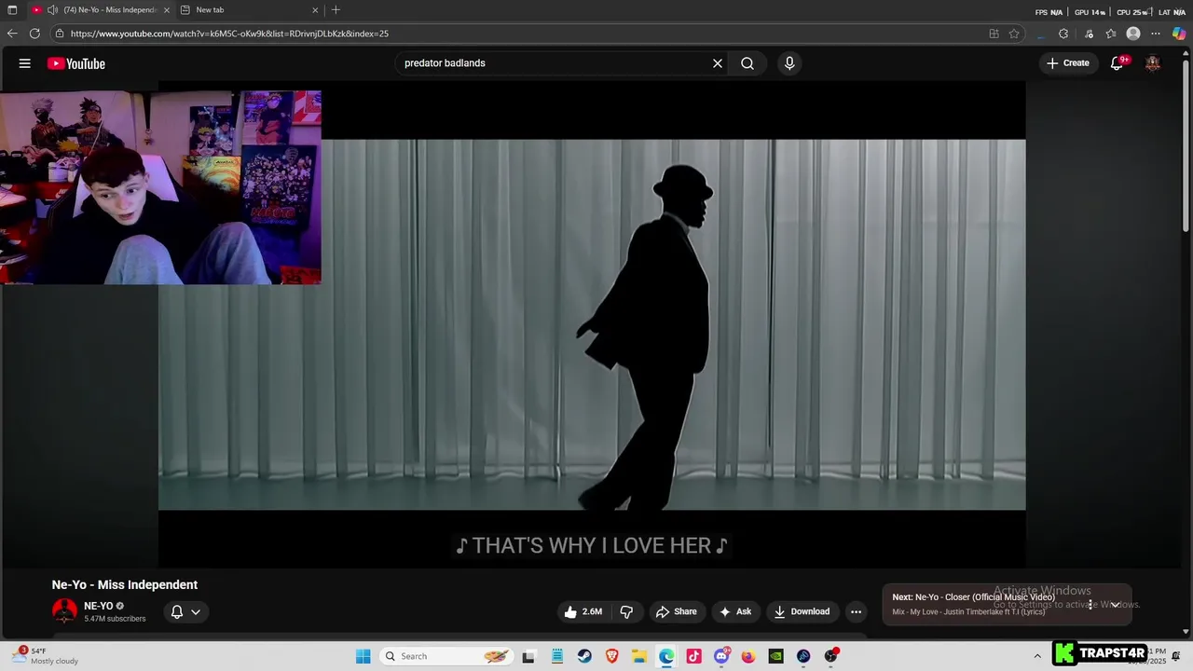1193x671 pixels.
Task: Close the Ne-Yo - Miss Independent tab
Action: click(x=167, y=10)
